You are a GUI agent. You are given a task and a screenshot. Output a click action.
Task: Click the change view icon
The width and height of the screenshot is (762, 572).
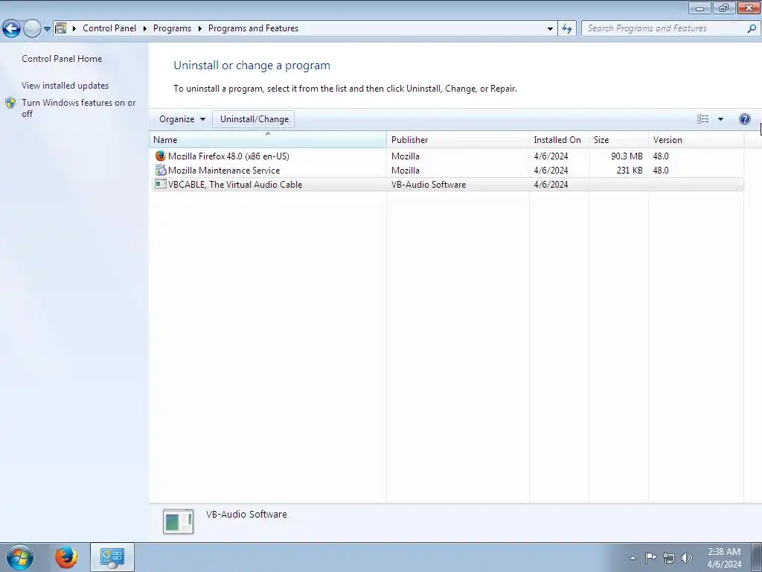[702, 119]
